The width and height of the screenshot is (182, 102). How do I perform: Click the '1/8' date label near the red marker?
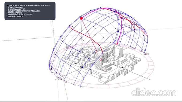[119, 45]
